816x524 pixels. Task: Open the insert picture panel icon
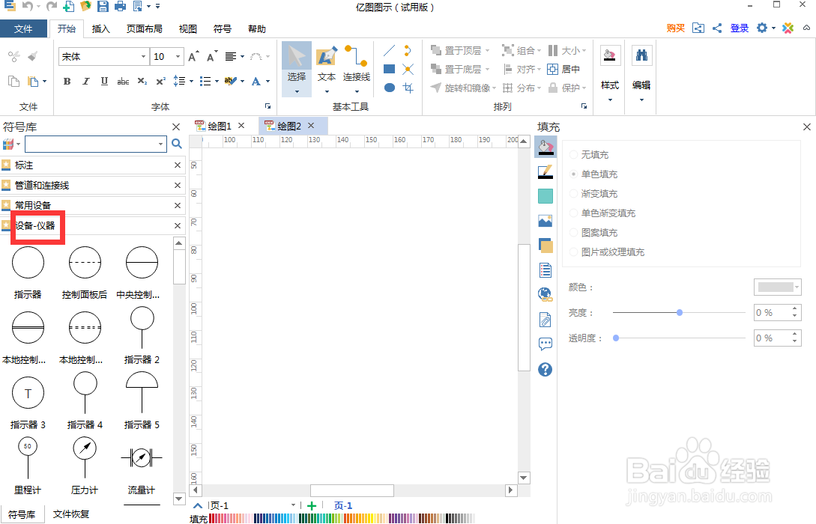click(545, 222)
